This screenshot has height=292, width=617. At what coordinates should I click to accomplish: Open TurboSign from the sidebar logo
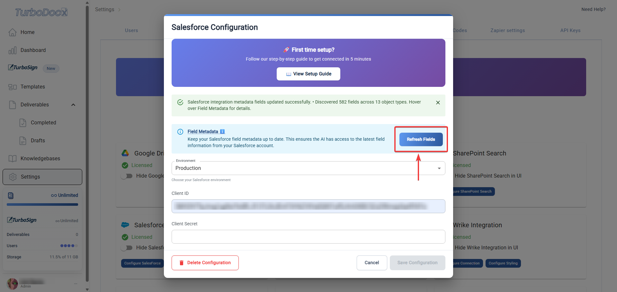click(x=23, y=68)
